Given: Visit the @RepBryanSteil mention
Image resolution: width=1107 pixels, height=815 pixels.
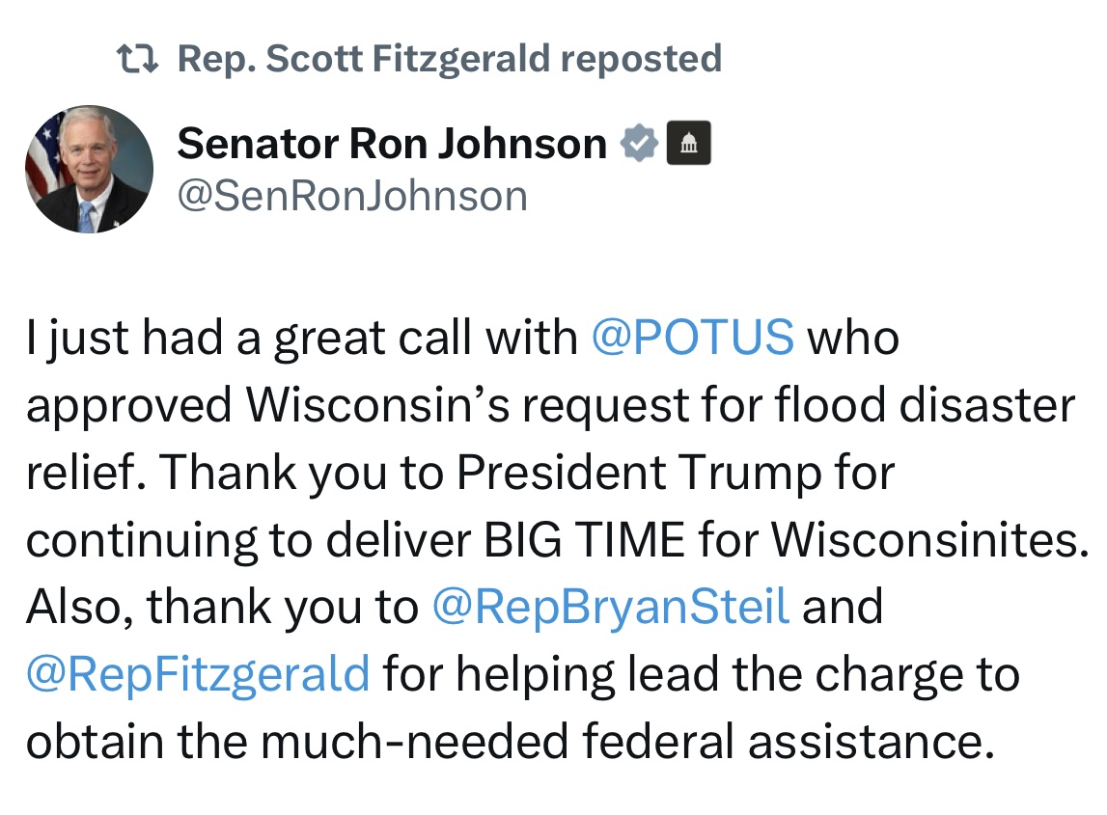Looking at the screenshot, I should [x=611, y=608].
